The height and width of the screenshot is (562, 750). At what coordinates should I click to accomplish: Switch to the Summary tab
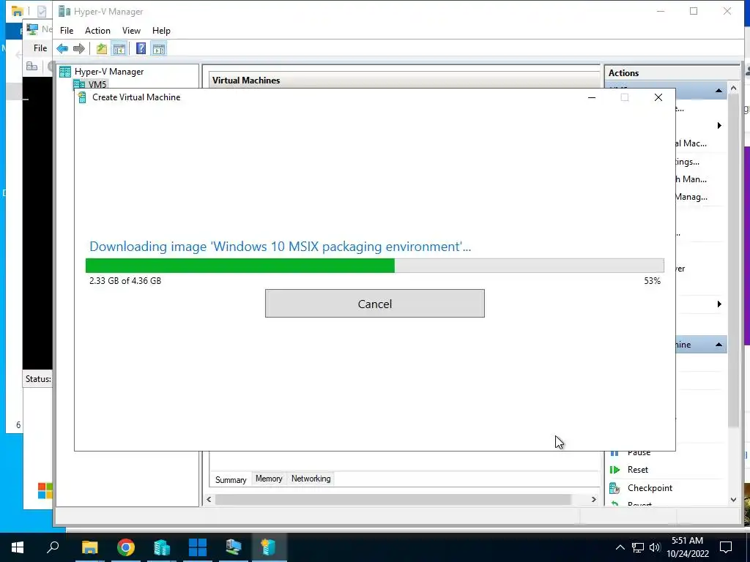[x=231, y=480]
